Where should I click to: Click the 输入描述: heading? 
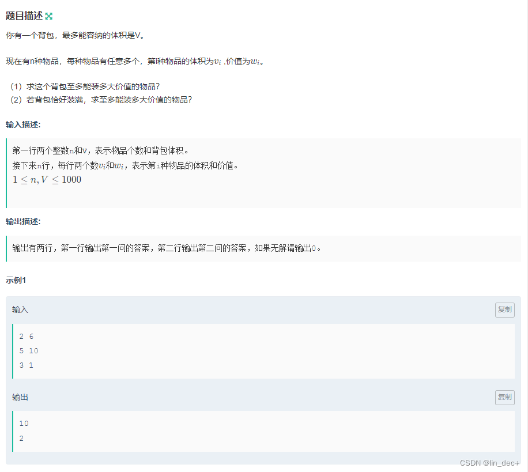pyautogui.click(x=23, y=125)
